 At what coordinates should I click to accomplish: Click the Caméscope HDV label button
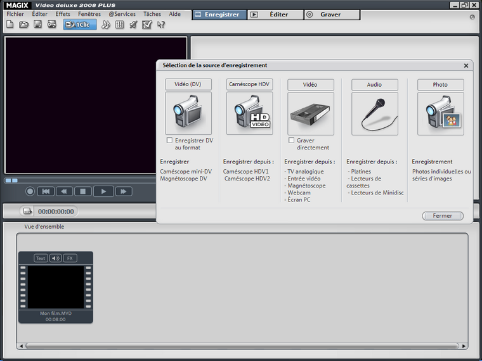tap(250, 84)
